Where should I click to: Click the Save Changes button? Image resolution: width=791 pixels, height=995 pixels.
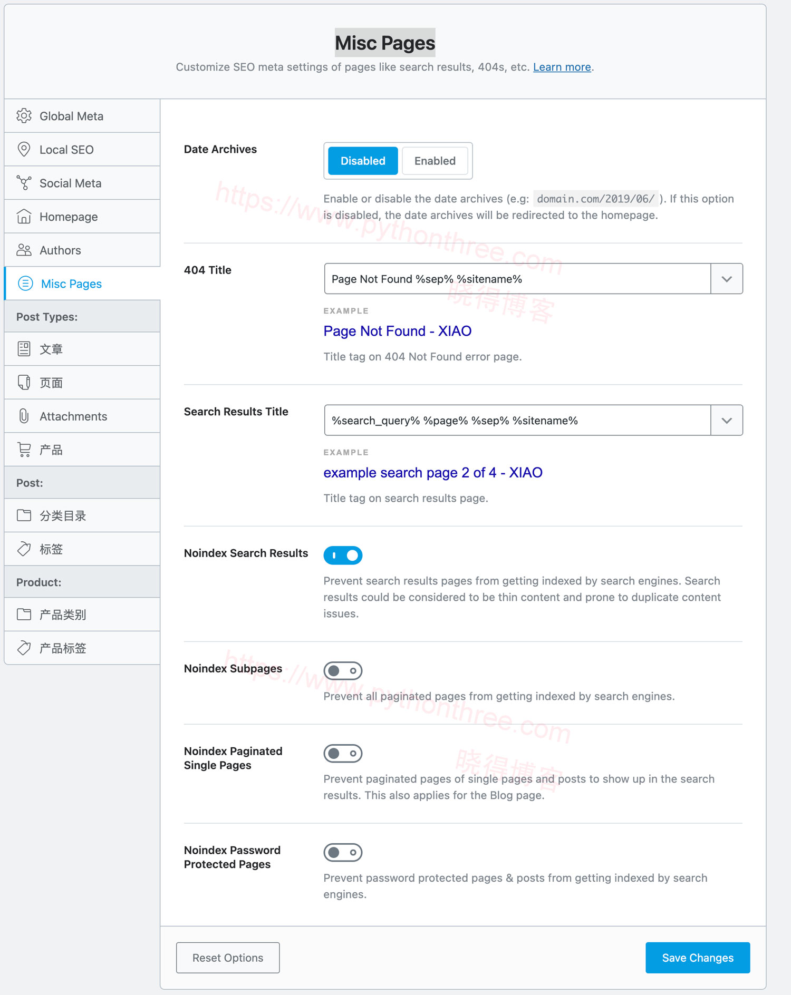pyautogui.click(x=698, y=958)
